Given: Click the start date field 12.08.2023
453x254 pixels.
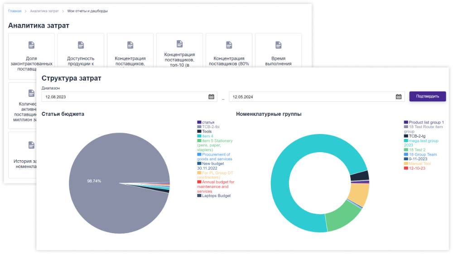Looking at the screenshot, I should [x=122, y=96].
